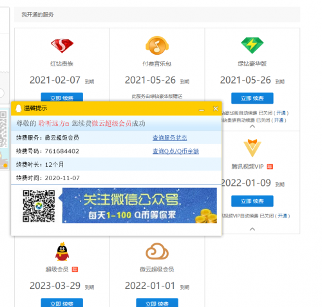
Task: Renew 绿钻豪华版 with 立即续费 button
Action: [252, 98]
